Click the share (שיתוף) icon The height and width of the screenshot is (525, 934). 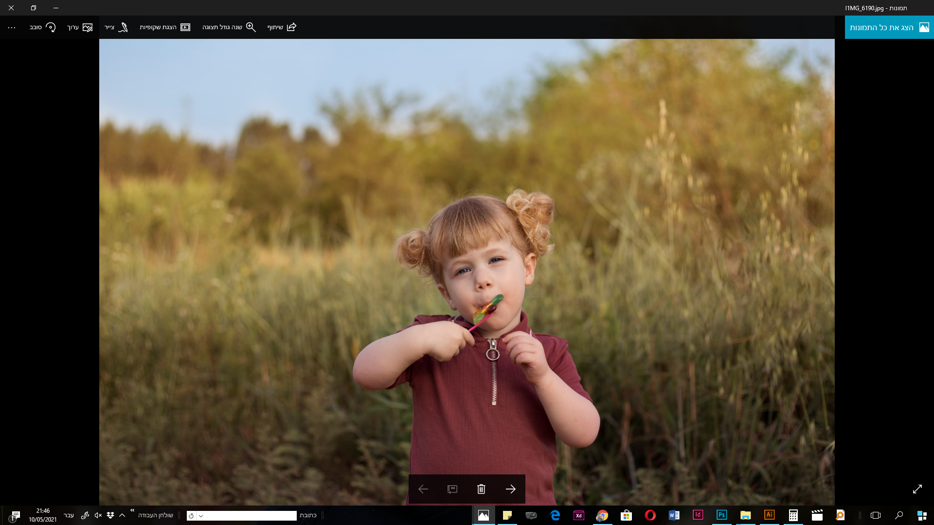point(291,27)
